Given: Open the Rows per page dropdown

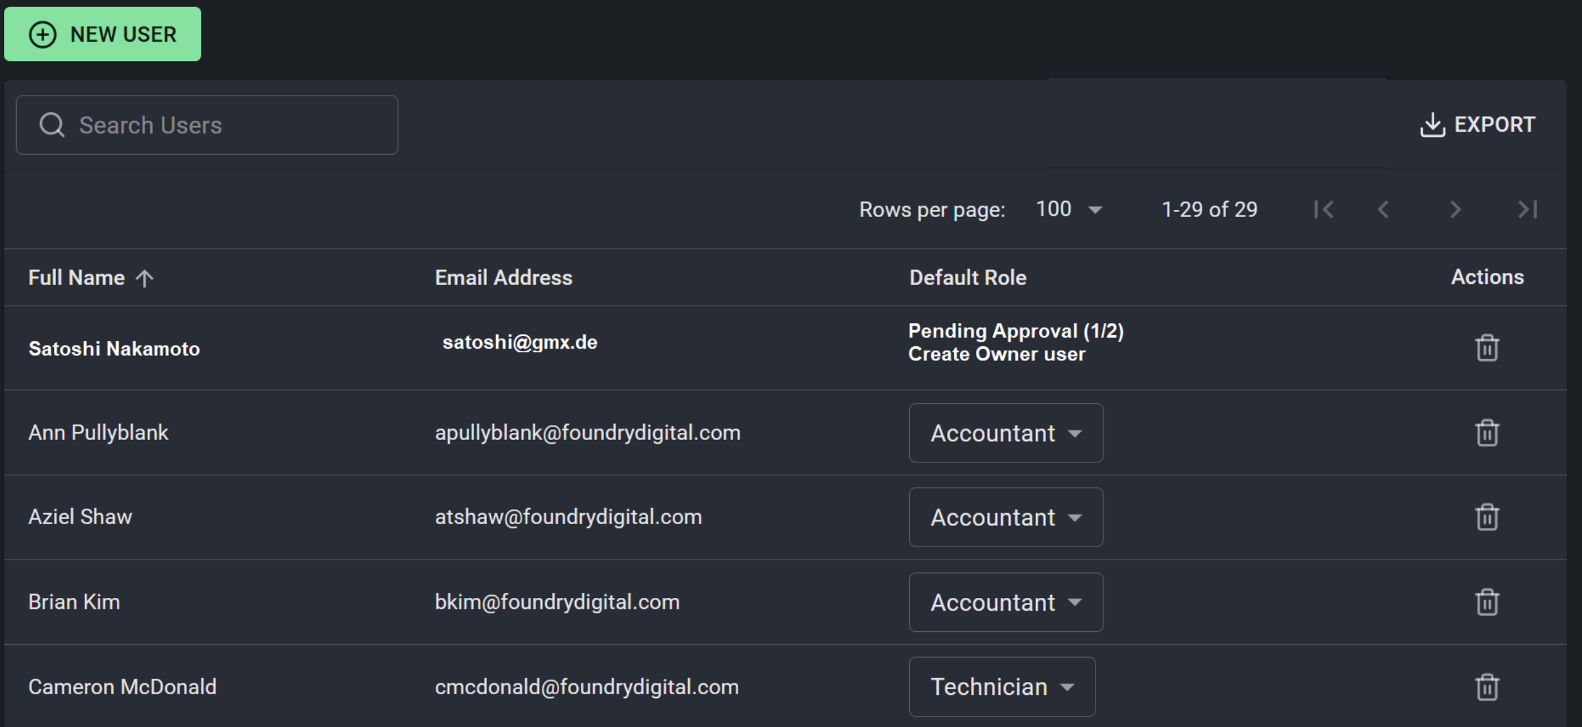Looking at the screenshot, I should 1068,209.
